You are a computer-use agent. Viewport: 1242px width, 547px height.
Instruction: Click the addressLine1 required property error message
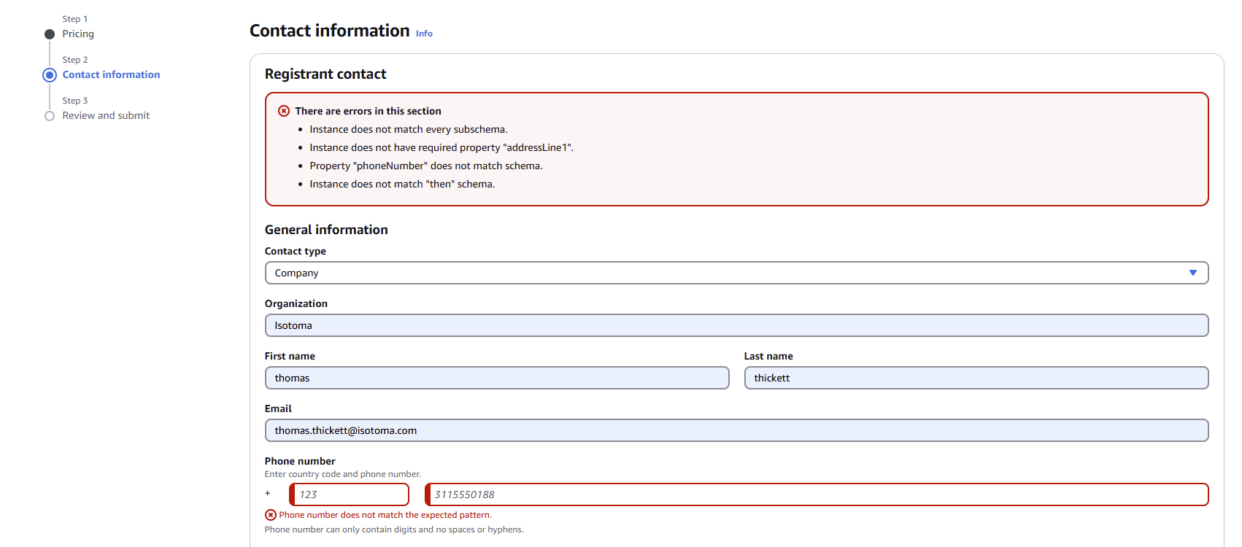point(441,147)
